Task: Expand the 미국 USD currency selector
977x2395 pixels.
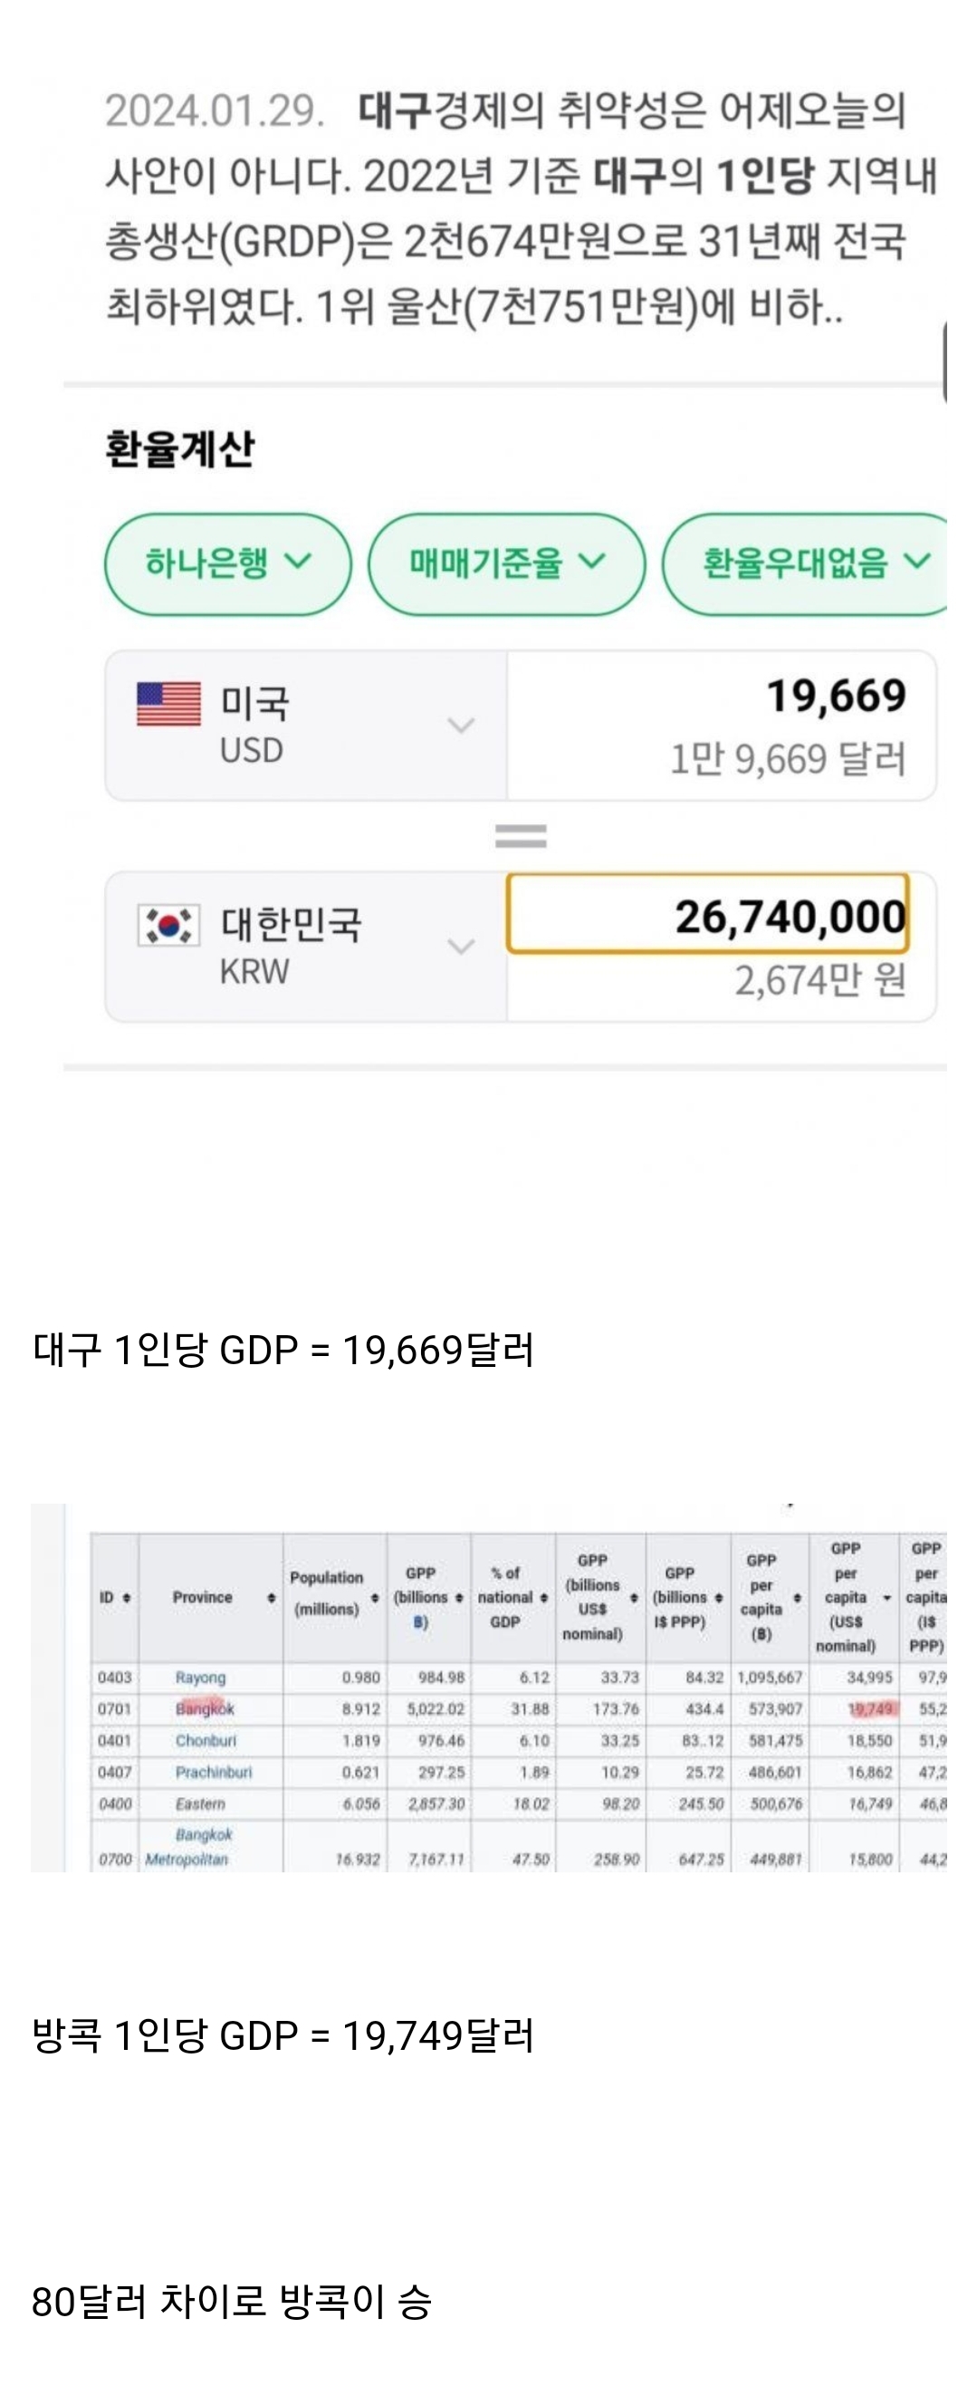Action: 461,726
